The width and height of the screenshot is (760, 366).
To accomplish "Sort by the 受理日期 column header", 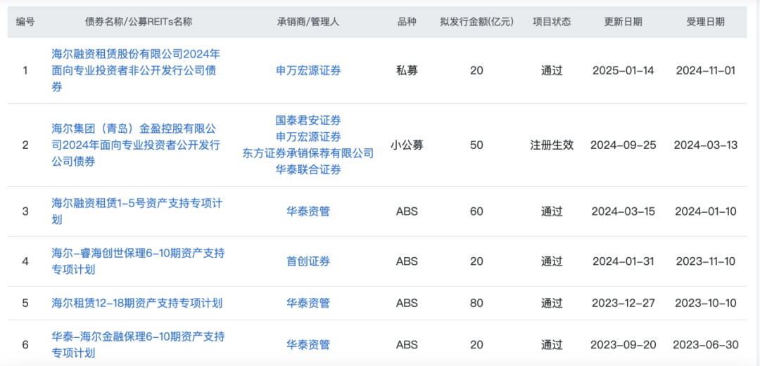I will point(705,22).
